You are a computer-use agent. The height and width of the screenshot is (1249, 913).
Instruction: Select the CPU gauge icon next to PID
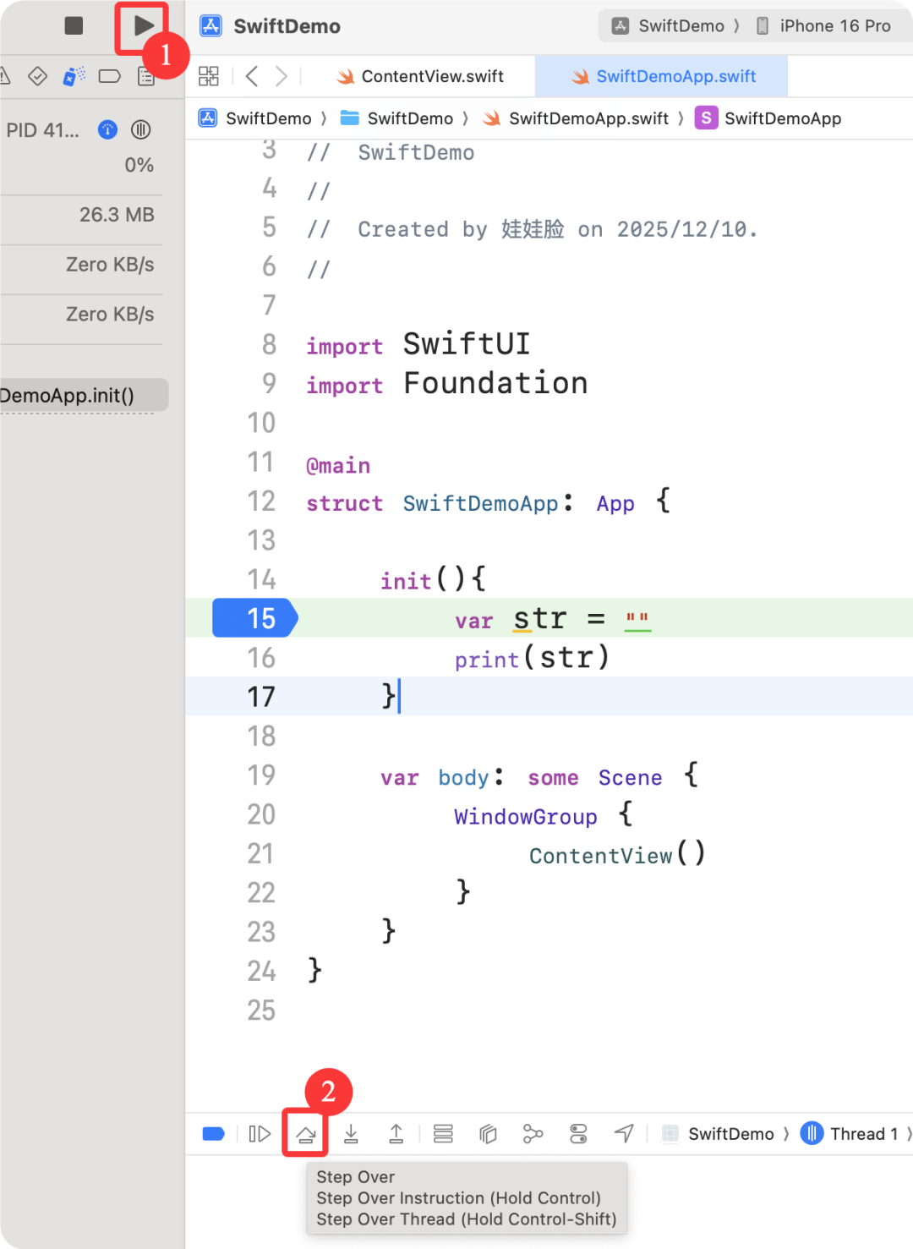tap(107, 129)
